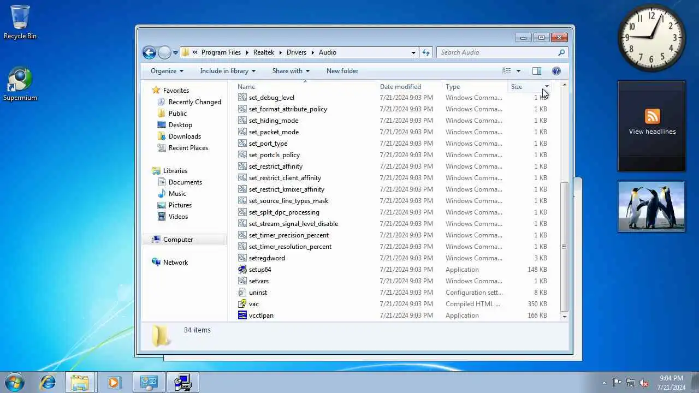The image size is (699, 393).
Task: Click the Program Files breadcrumb
Action: pyautogui.click(x=221, y=52)
